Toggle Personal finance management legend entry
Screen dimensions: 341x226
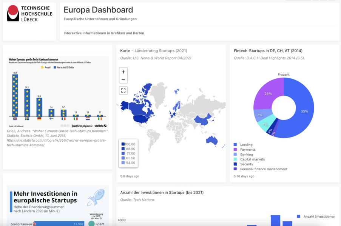pyautogui.click(x=261, y=169)
